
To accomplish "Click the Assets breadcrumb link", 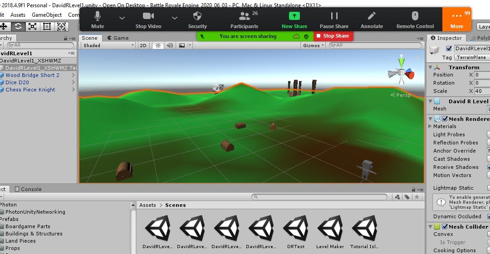I will coord(147,205).
